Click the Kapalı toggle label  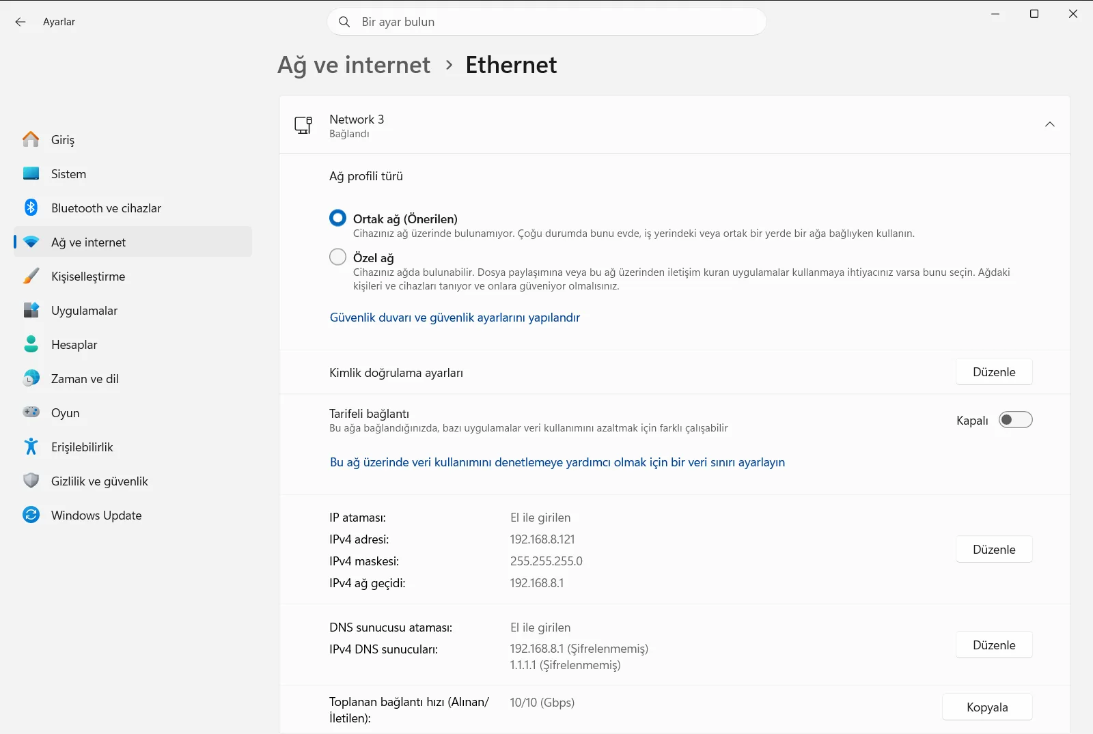pyautogui.click(x=972, y=421)
